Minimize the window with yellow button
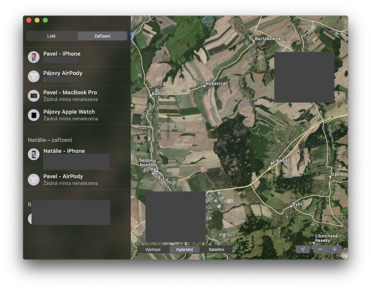371x290 pixels. [37, 20]
